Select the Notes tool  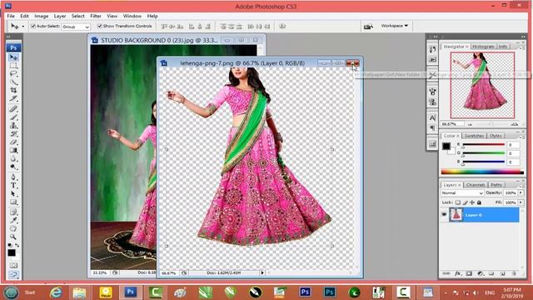click(x=13, y=212)
